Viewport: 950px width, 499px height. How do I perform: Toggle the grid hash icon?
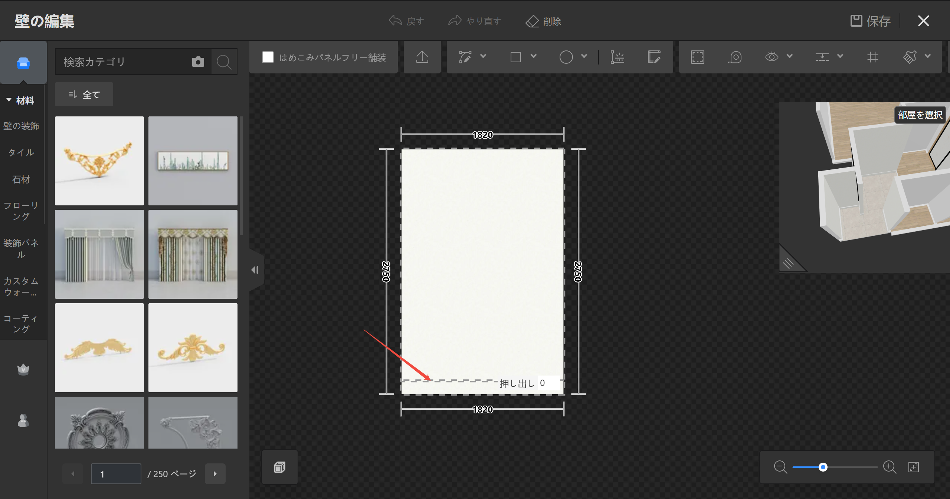point(873,57)
